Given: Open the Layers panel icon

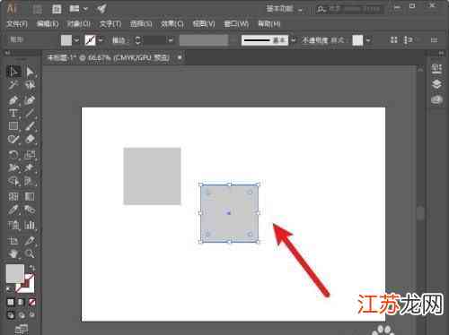Looking at the screenshot, I should click(x=436, y=84).
